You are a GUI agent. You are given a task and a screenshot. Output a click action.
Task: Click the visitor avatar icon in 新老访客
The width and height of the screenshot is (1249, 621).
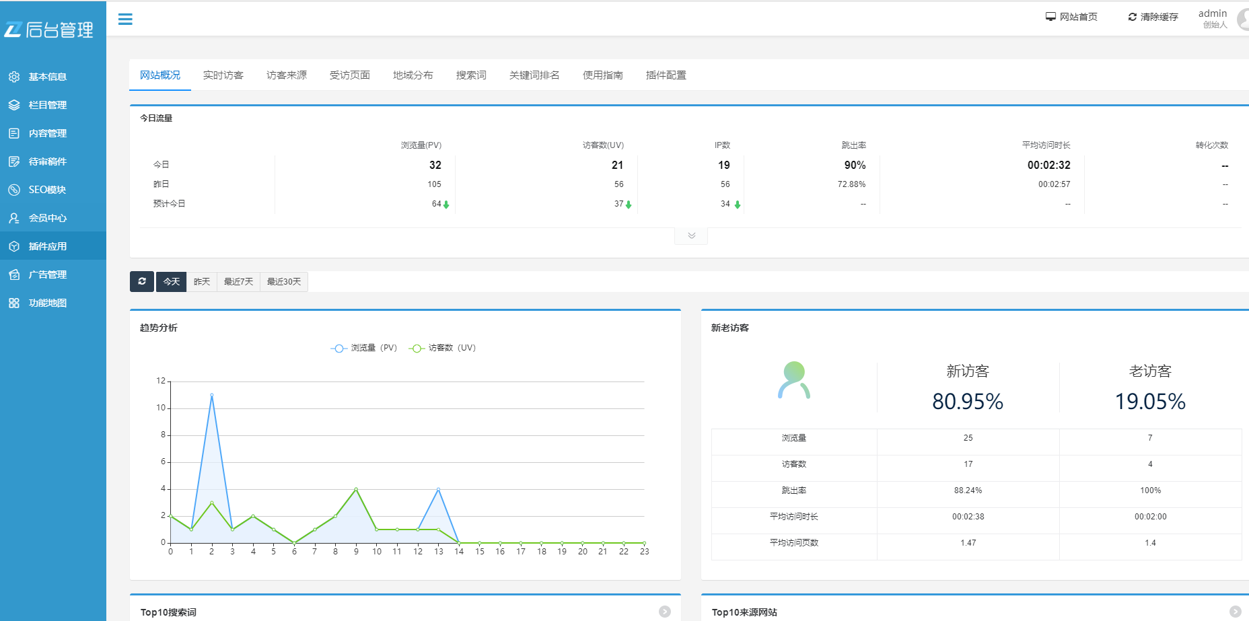point(794,380)
